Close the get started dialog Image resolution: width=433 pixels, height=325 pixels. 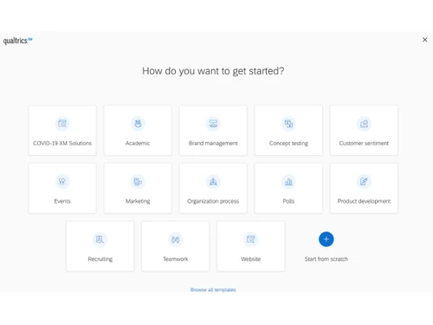point(424,40)
